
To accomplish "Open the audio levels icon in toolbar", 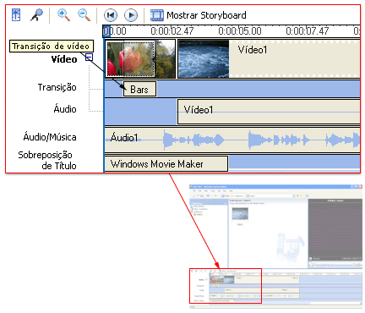I will tap(16, 15).
